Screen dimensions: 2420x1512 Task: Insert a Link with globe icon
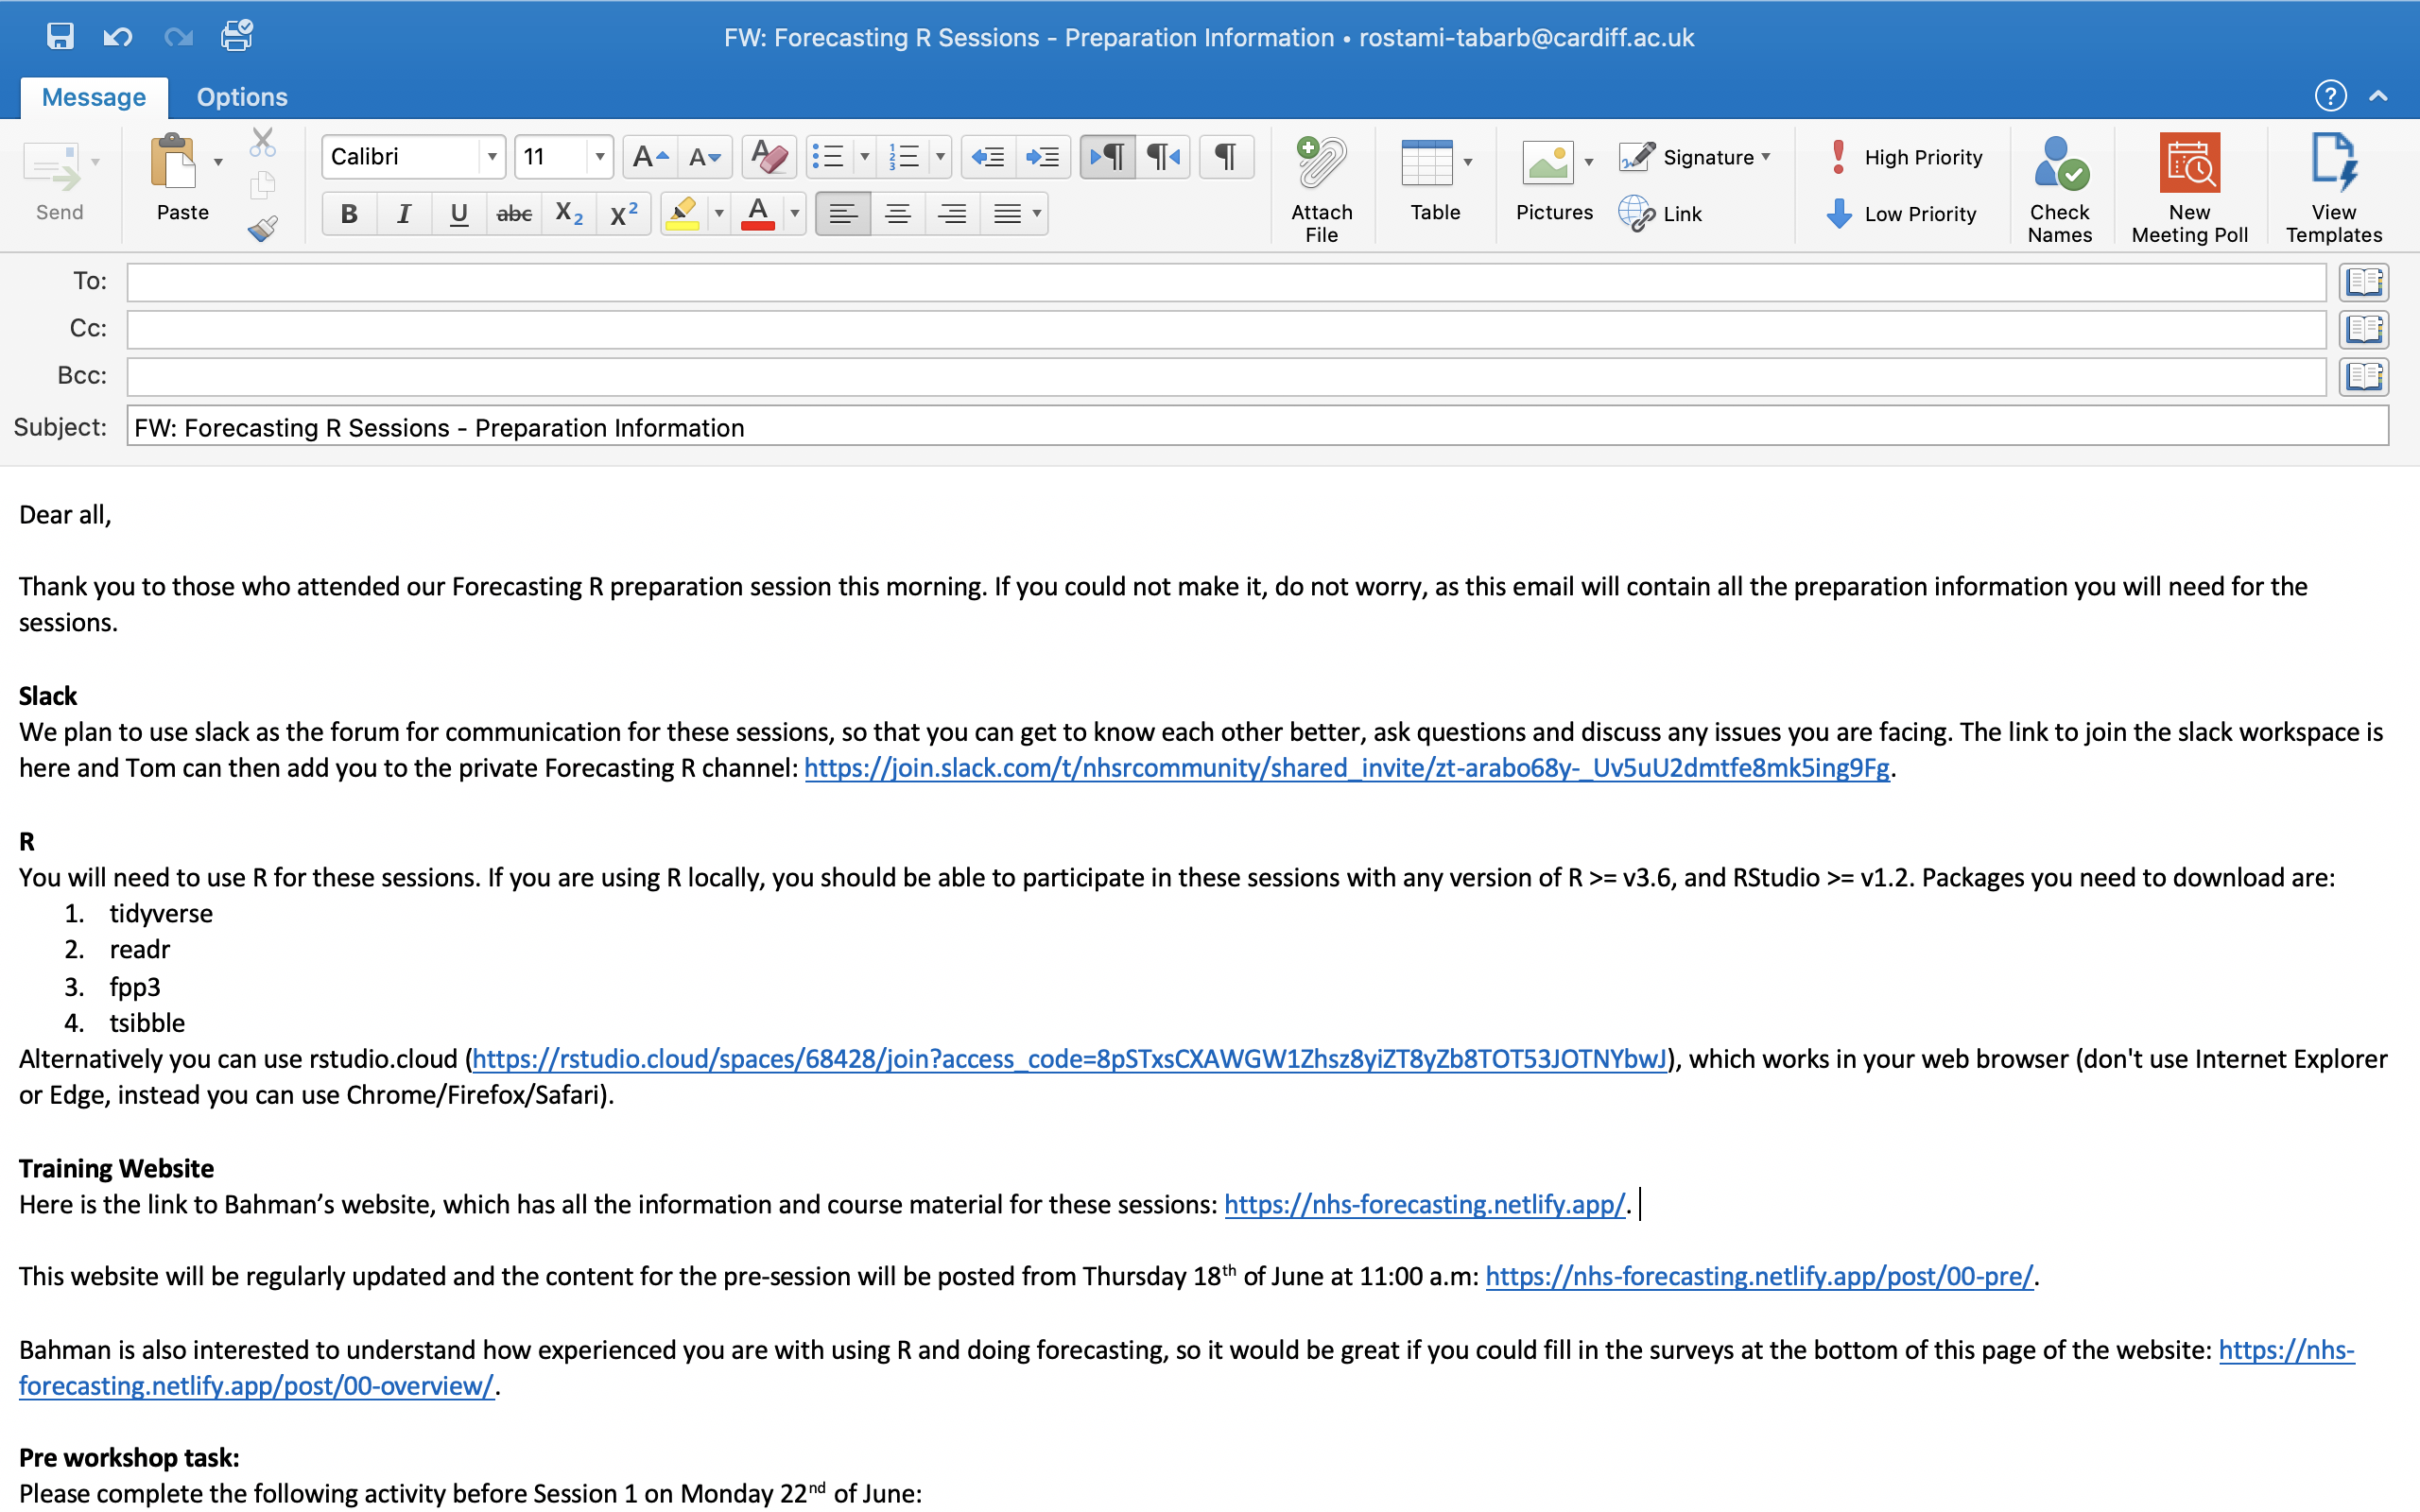point(1660,214)
